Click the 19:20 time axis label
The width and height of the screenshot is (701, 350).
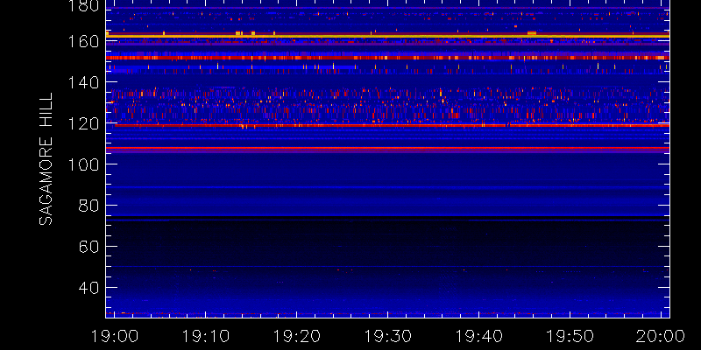[296, 336]
